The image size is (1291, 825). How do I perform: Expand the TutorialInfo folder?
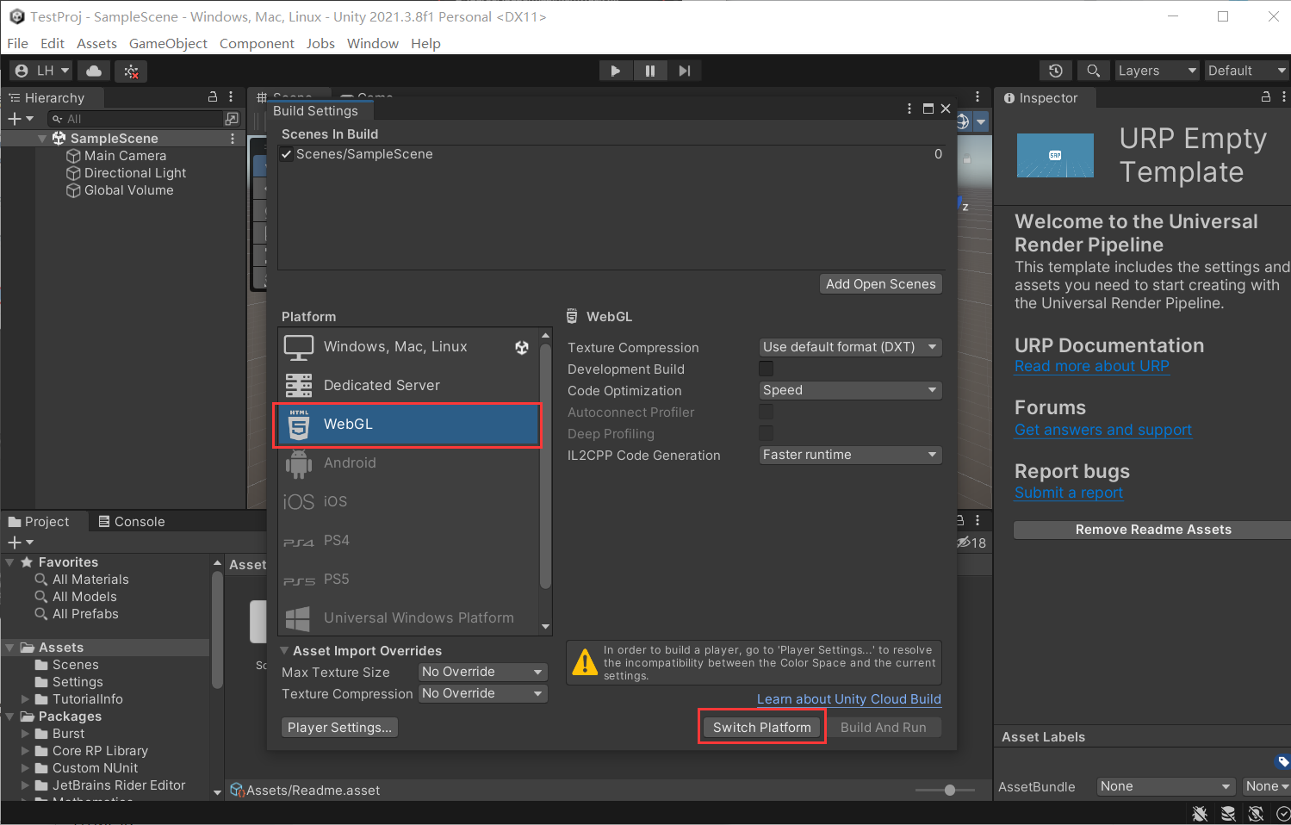(26, 699)
